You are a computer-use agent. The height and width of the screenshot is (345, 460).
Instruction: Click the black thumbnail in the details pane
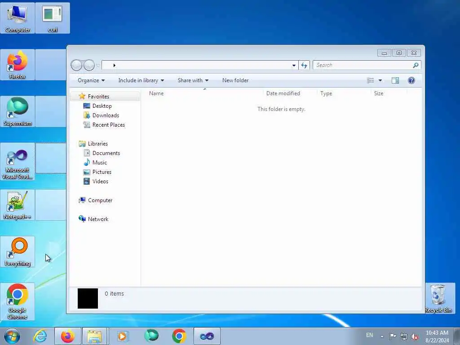(x=88, y=298)
